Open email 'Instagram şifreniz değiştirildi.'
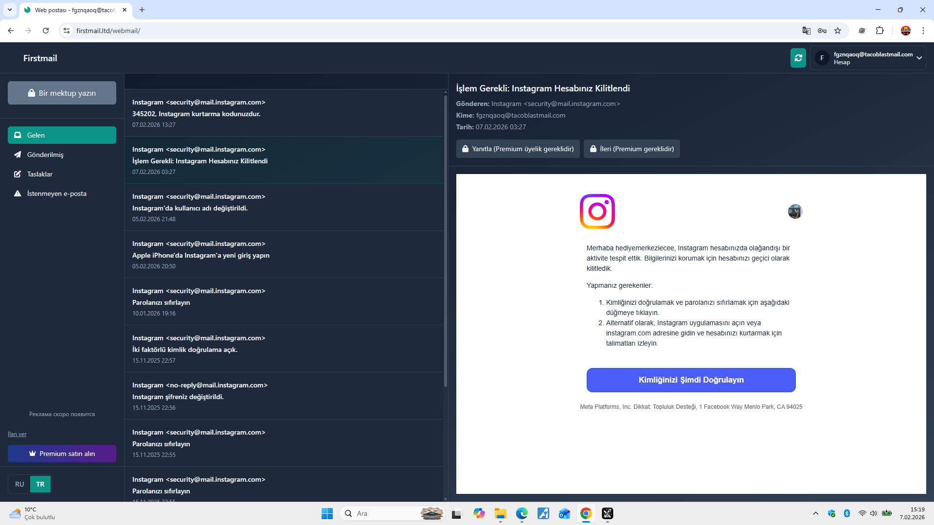This screenshot has width=934, height=525. [284, 396]
